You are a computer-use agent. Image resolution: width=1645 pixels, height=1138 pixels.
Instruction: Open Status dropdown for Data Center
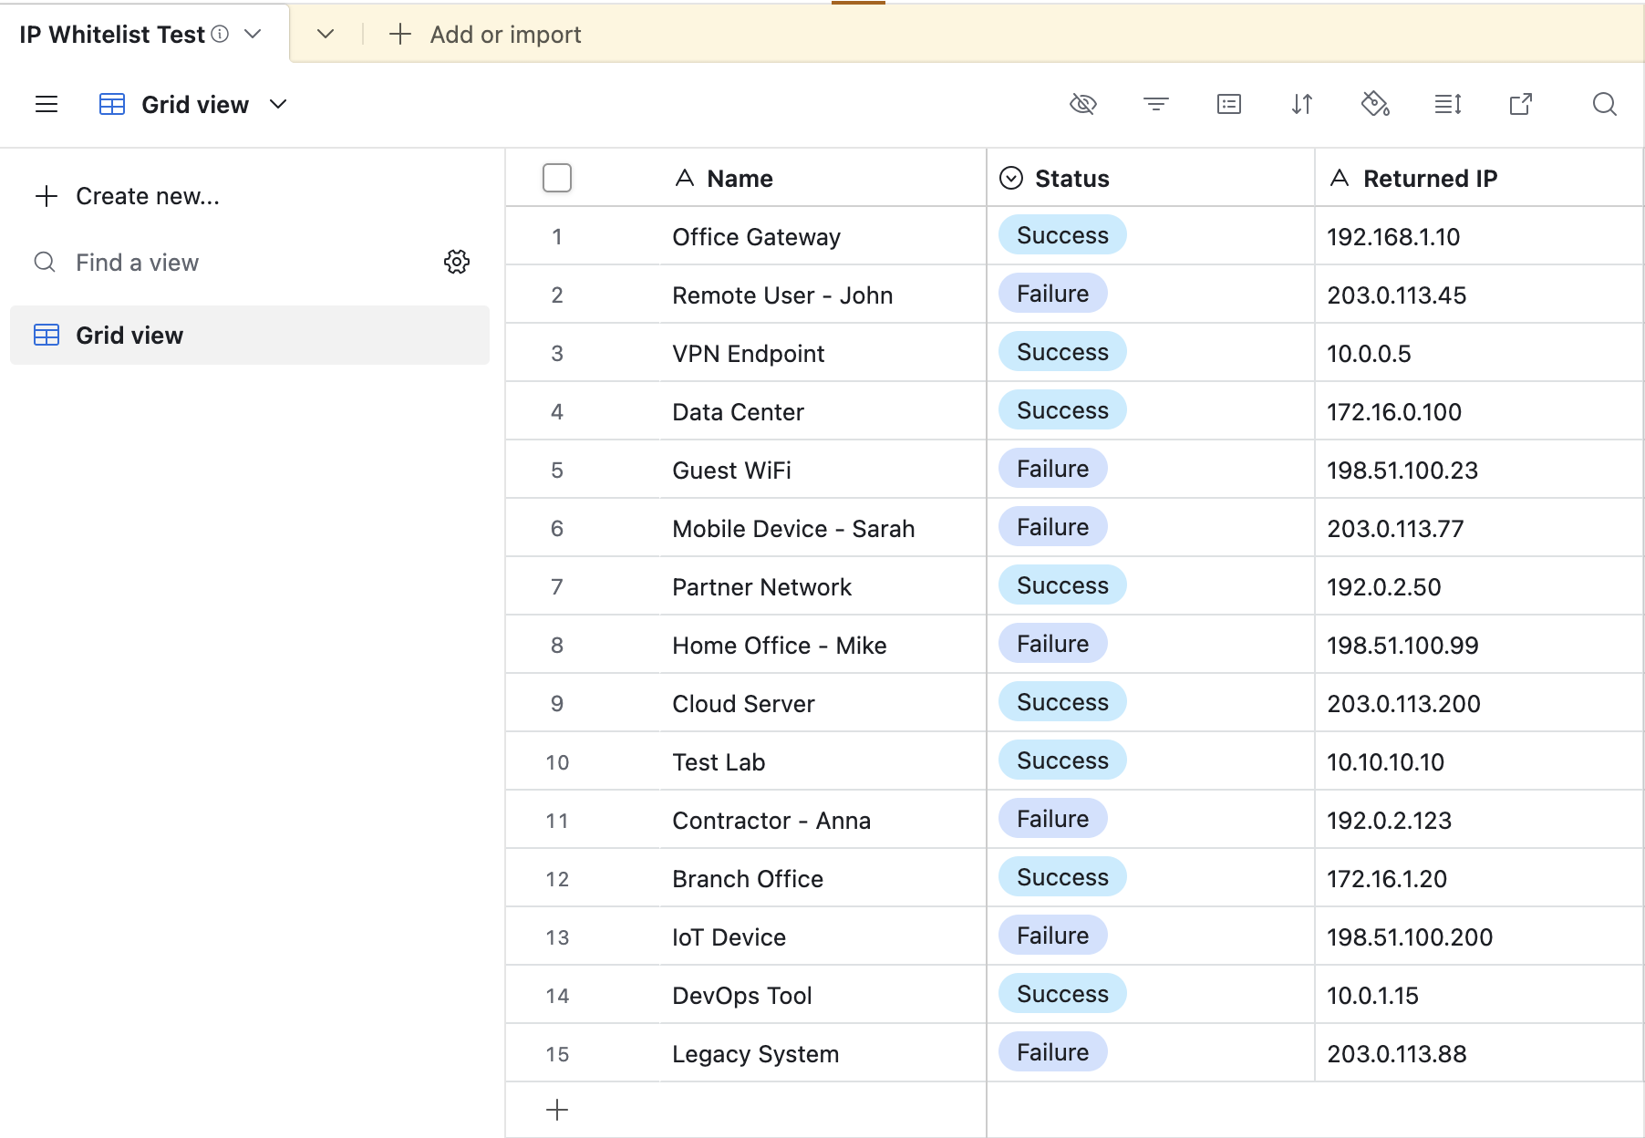click(1151, 410)
